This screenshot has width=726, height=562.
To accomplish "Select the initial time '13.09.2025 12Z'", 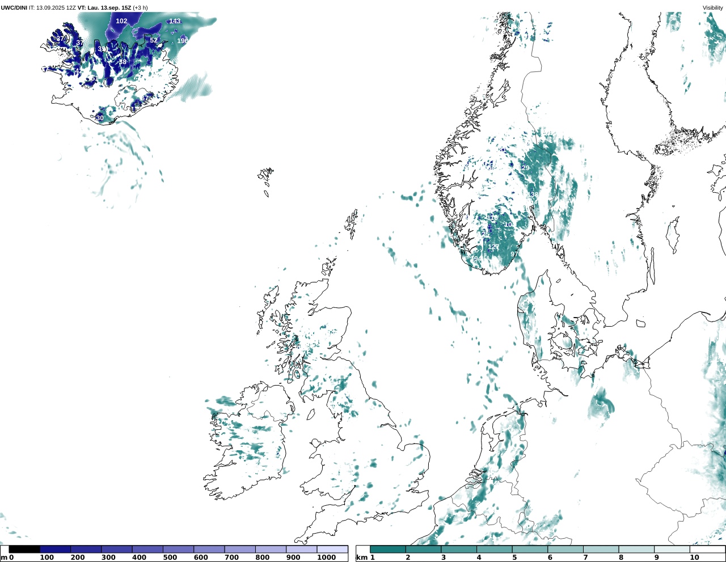I will (x=56, y=8).
